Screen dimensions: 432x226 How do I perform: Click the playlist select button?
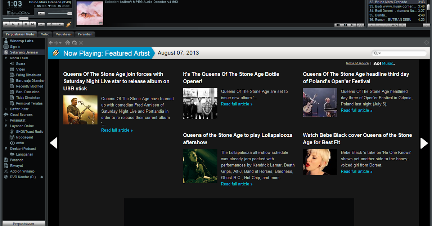(387, 25)
